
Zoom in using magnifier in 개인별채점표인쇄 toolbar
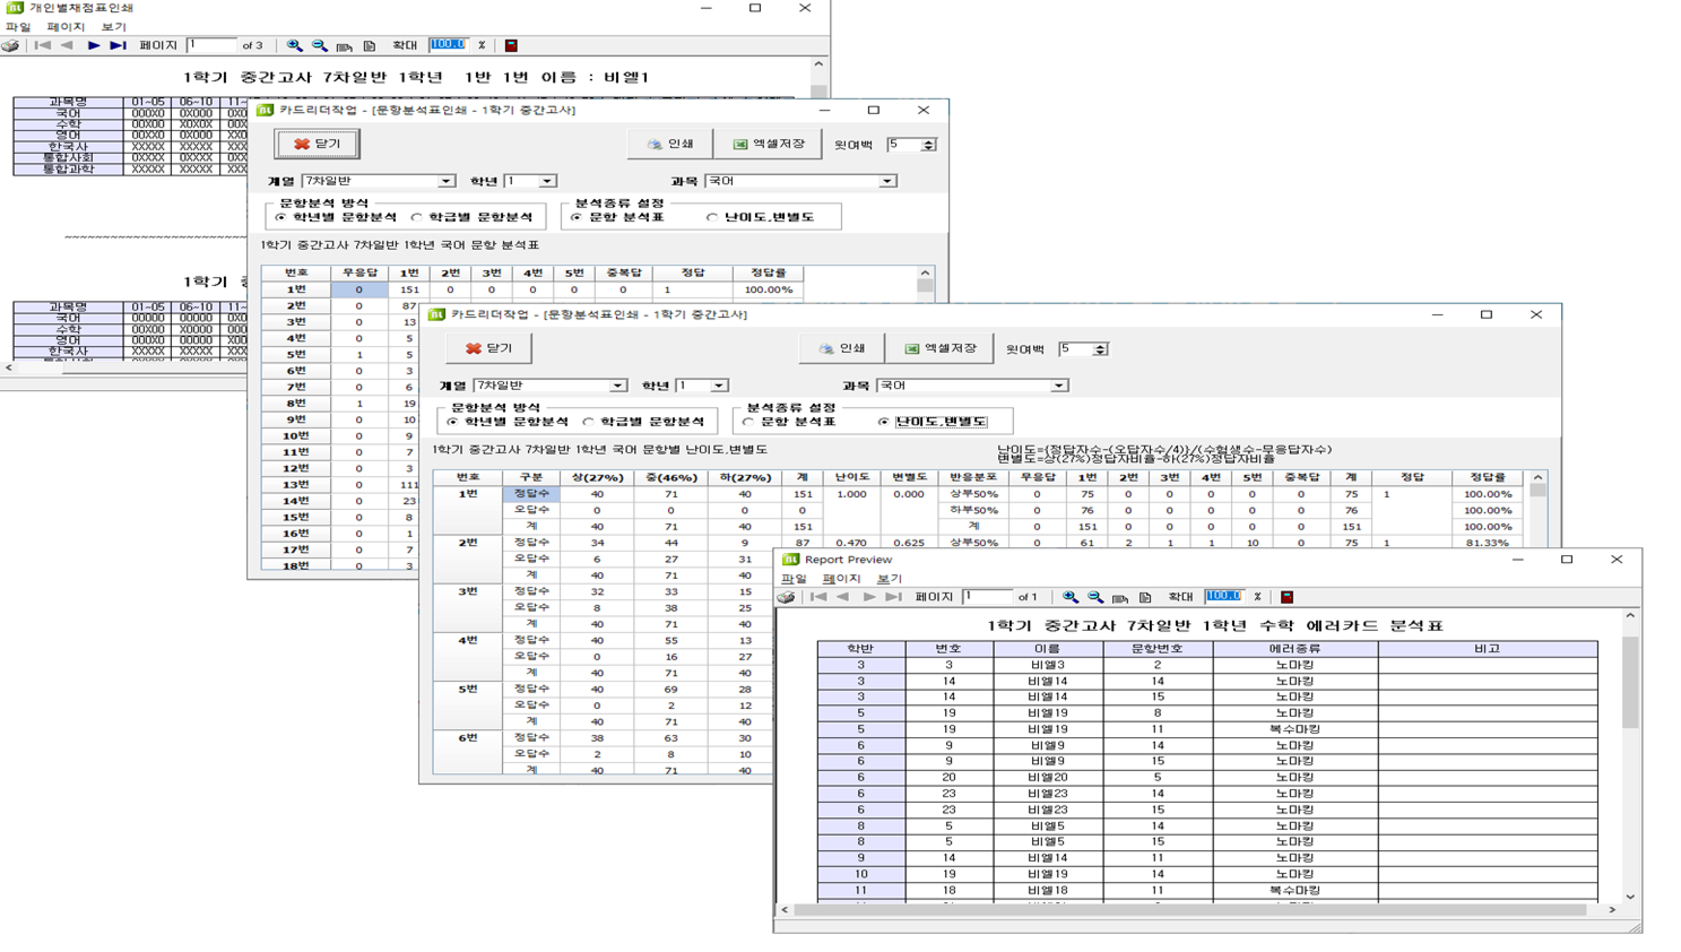(294, 45)
